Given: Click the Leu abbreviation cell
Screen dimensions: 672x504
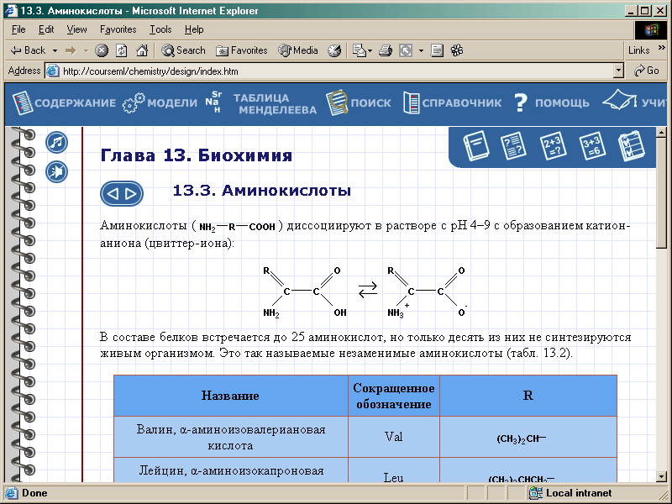Looking at the screenshot, I should coord(393,470).
